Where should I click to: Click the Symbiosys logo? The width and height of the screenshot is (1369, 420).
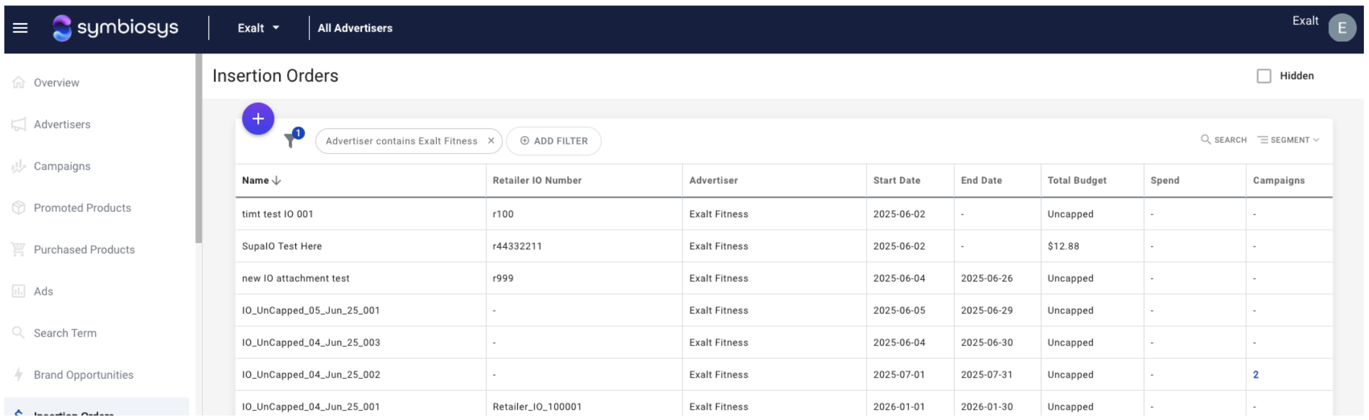pyautogui.click(x=116, y=28)
